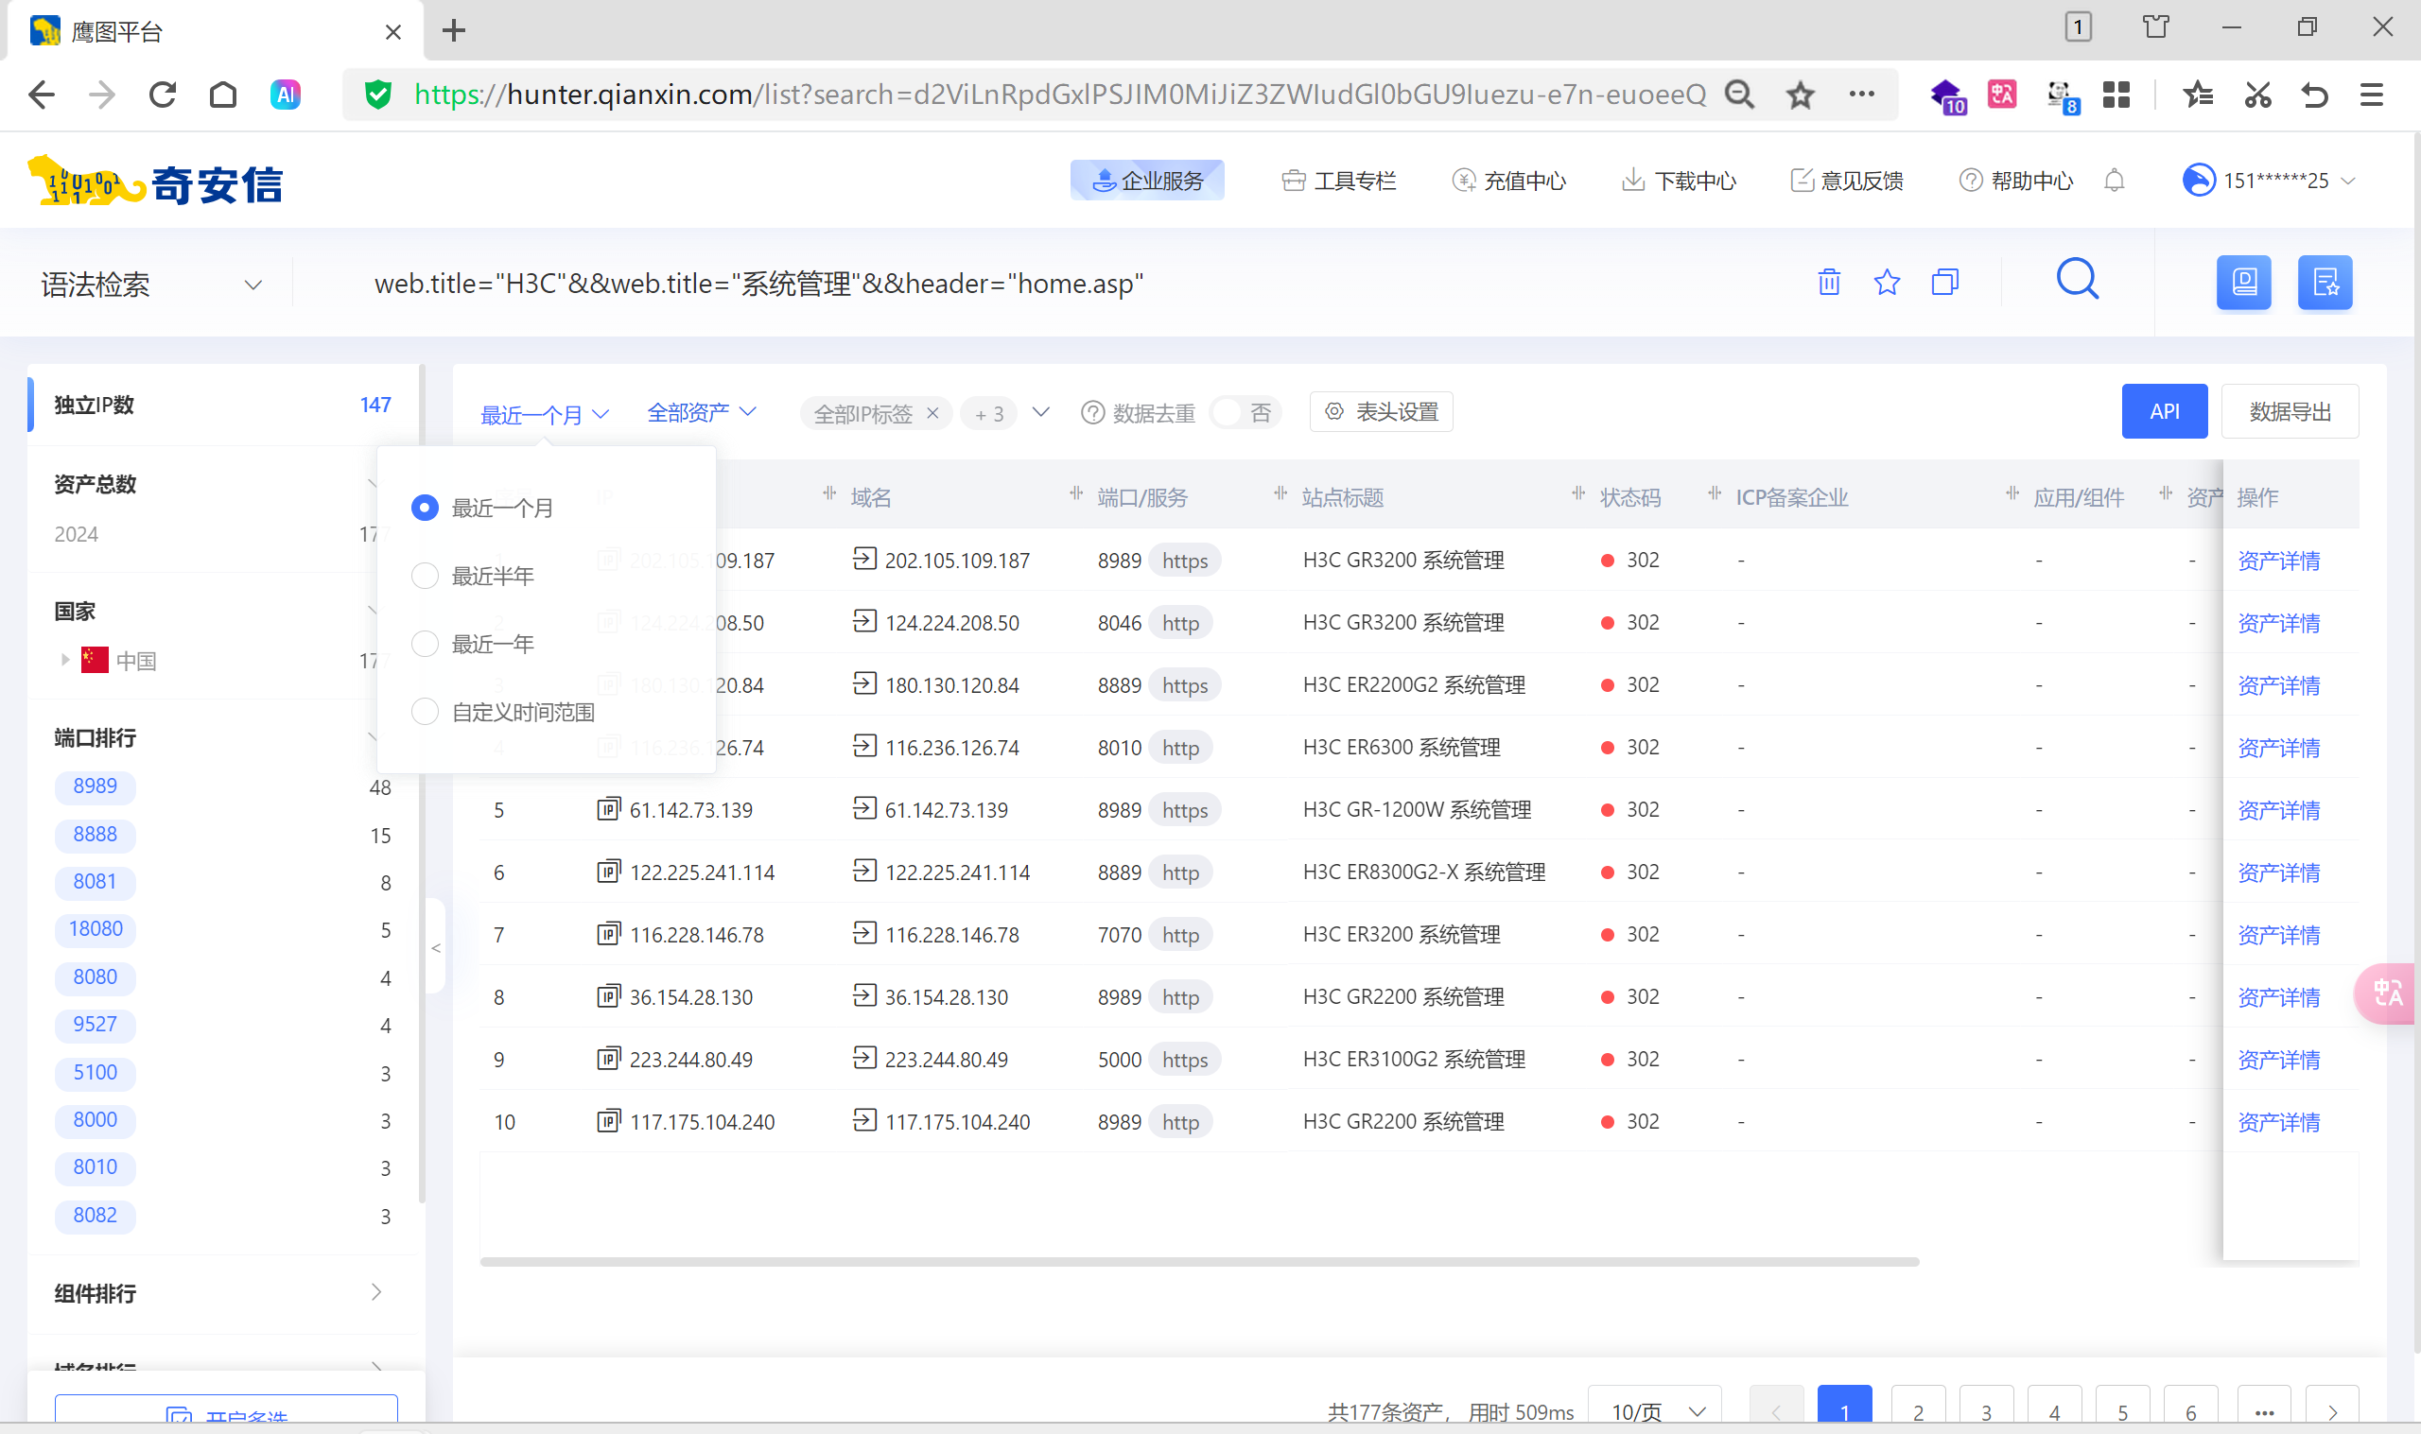Screen dimensions: 2421x1434
Task: Select 最近一年 radio option
Action: point(426,644)
